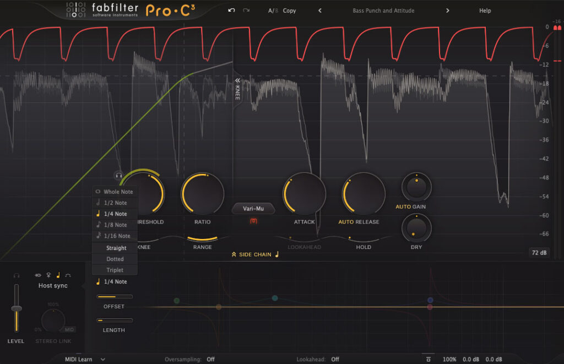Click the note icon next to SIDE CHAIN
564x364 pixels.
coord(277,254)
